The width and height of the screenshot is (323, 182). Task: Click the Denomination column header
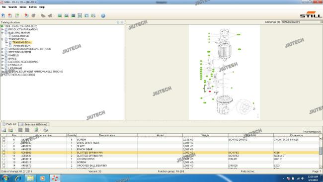pos(107,135)
